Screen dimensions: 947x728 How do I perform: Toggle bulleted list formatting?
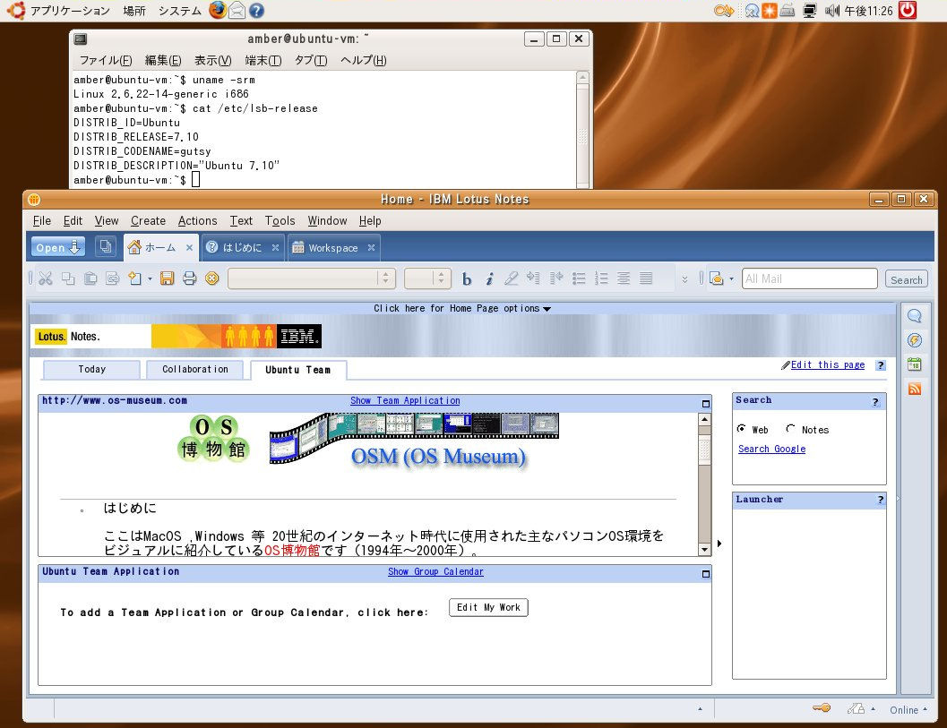coord(579,278)
